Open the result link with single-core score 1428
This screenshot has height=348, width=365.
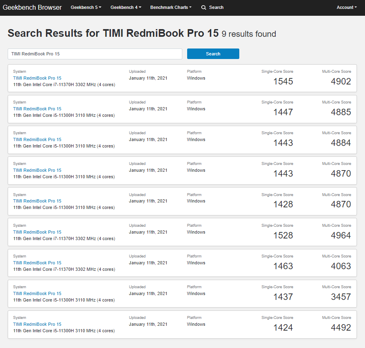[x=37, y=201]
